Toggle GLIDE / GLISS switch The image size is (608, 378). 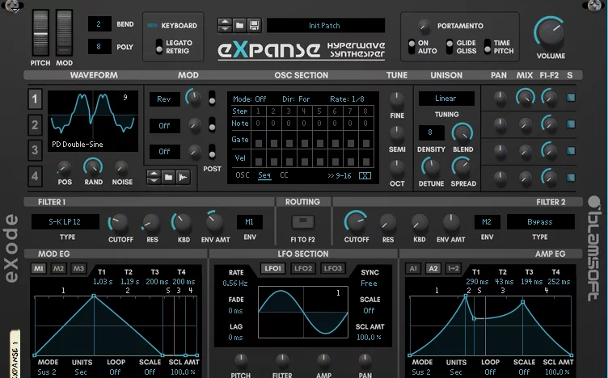tap(449, 47)
